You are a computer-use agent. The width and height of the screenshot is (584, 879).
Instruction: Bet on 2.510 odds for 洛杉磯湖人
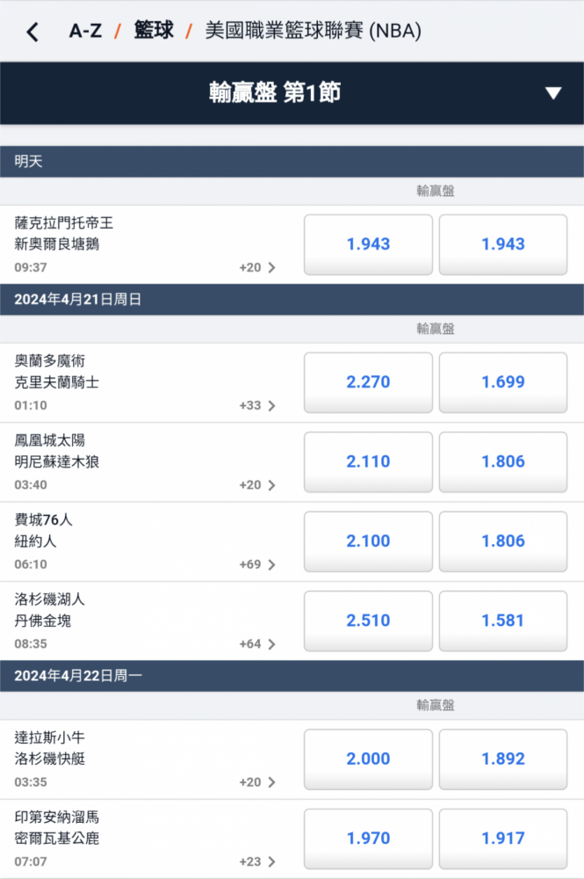tap(368, 621)
